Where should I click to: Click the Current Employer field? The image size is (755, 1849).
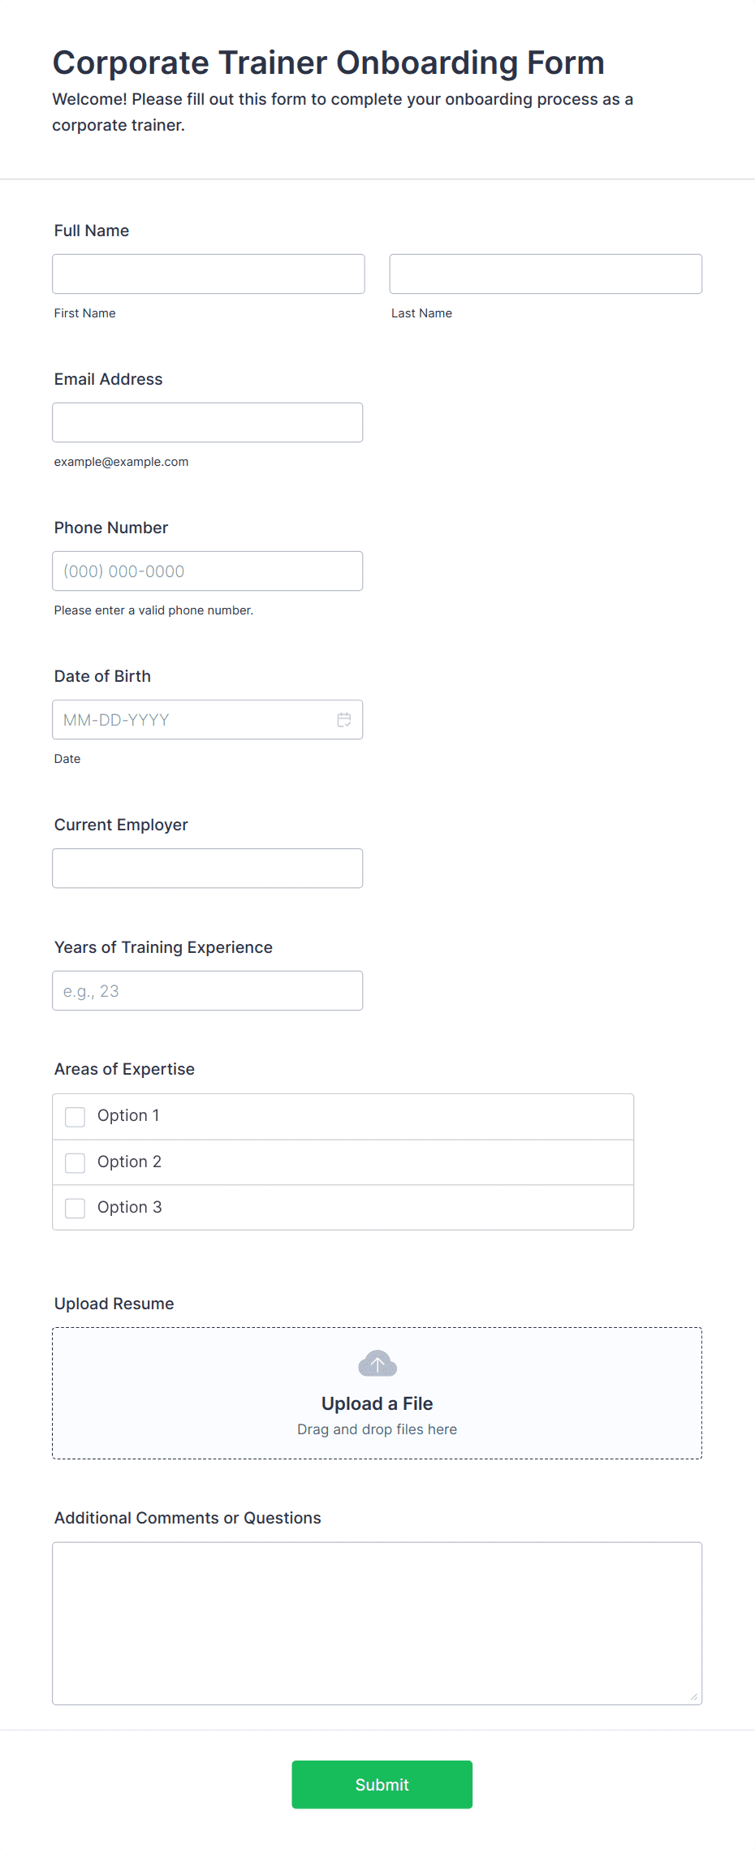[208, 868]
